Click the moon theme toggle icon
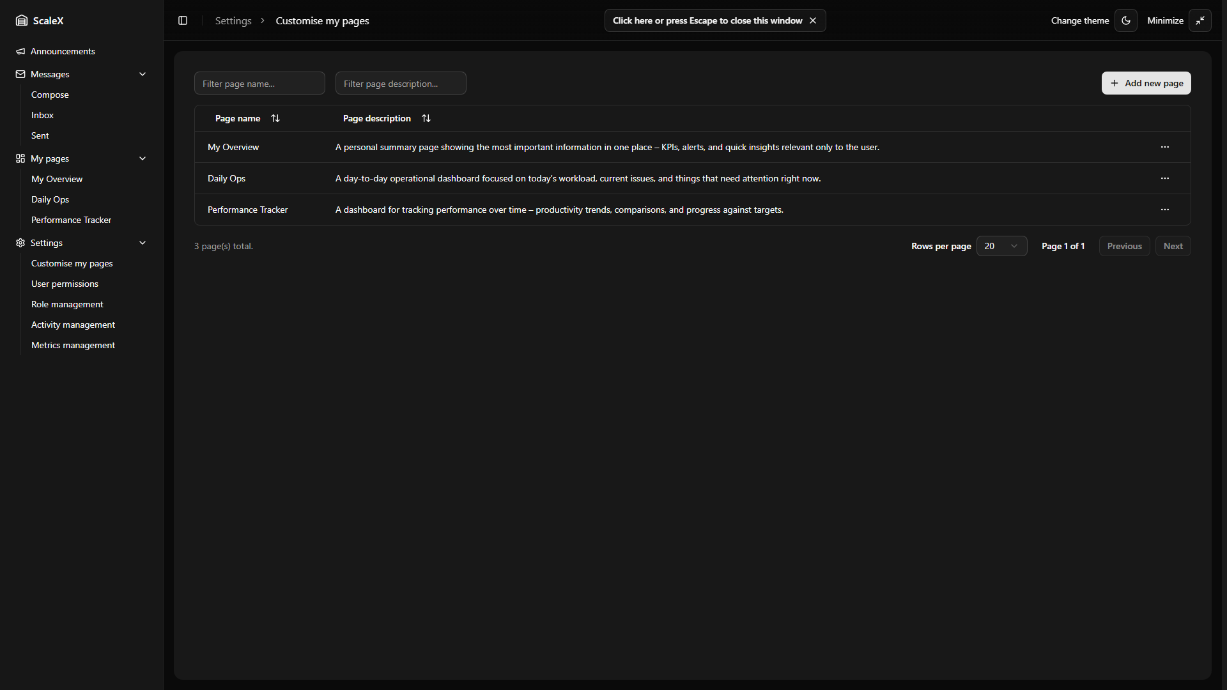 1126,20
